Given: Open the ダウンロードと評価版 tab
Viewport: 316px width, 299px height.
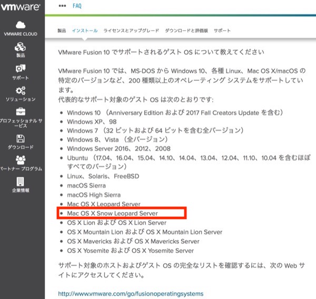Looking at the screenshot, I should [x=186, y=31].
